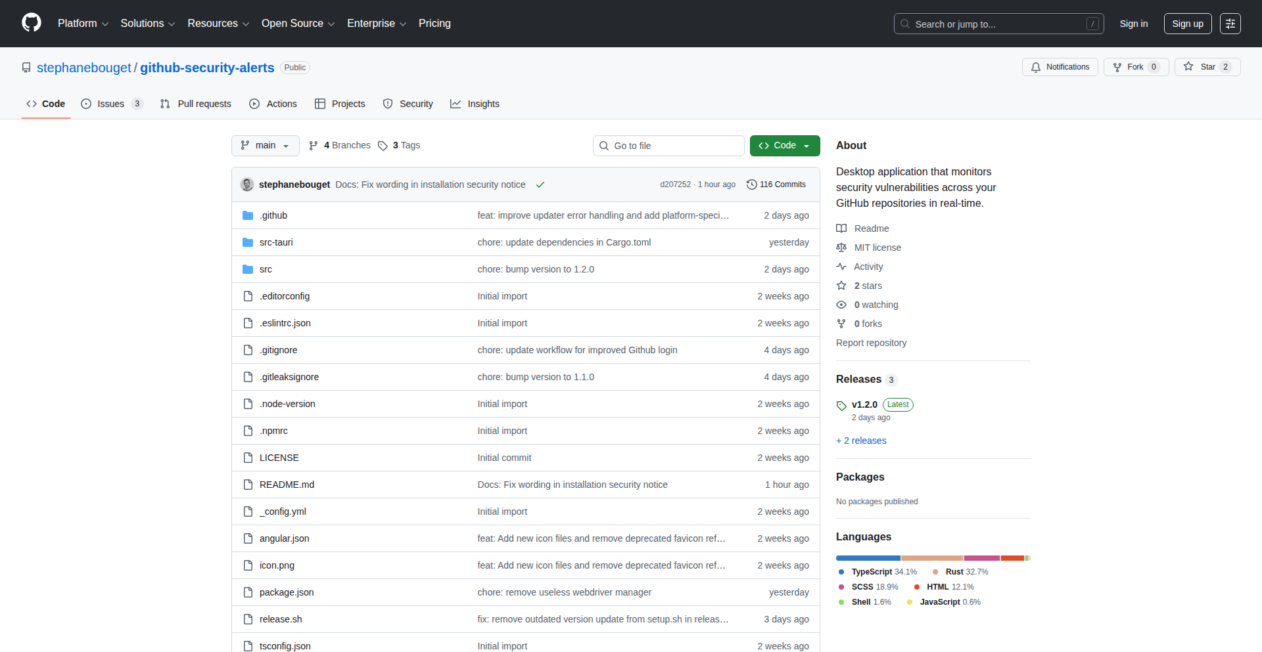The height and width of the screenshot is (652, 1262).
Task: Click the Go to file search field
Action: tap(668, 145)
